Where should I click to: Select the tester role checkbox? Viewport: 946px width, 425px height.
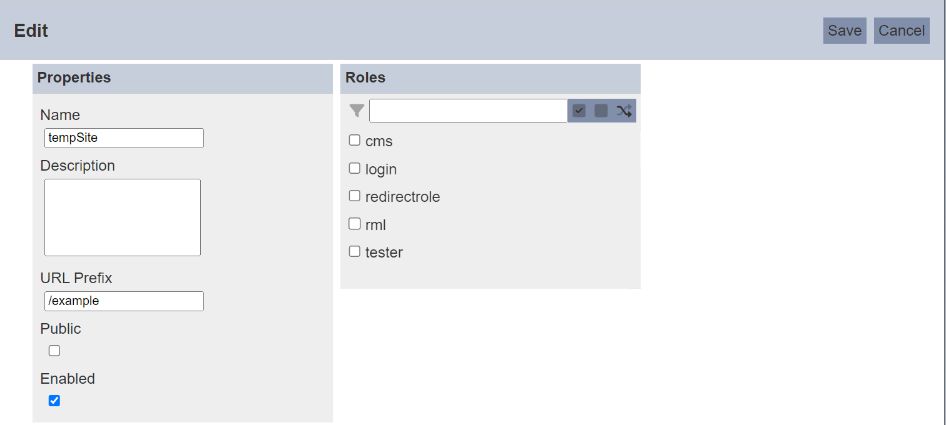(355, 252)
